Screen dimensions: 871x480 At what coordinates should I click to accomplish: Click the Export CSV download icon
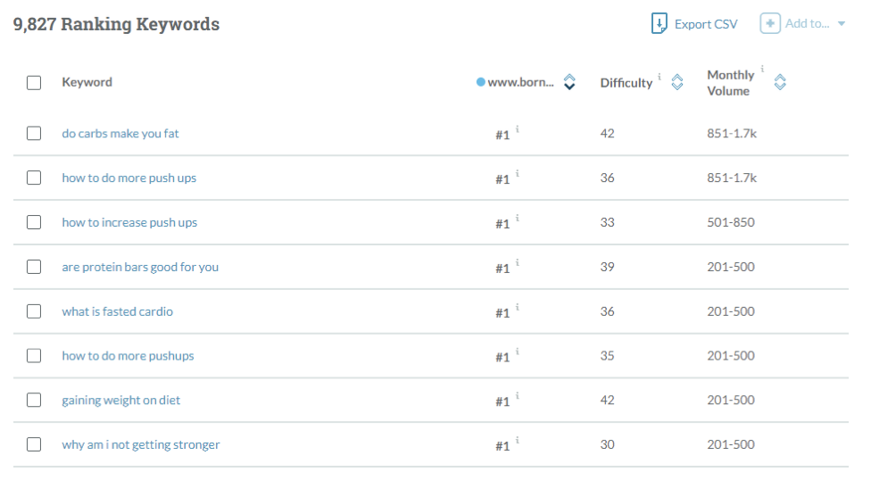coord(659,24)
